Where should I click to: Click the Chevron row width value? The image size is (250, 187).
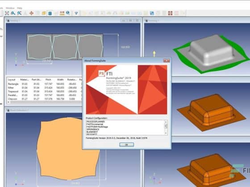pyautogui.click(x=60, y=99)
